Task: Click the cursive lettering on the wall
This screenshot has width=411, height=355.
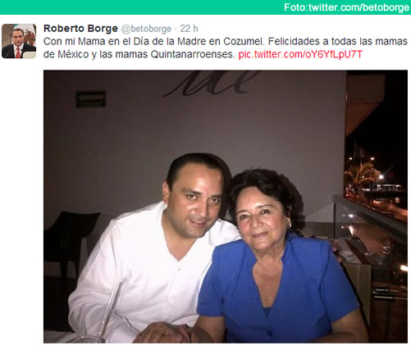Action: pos(211,84)
